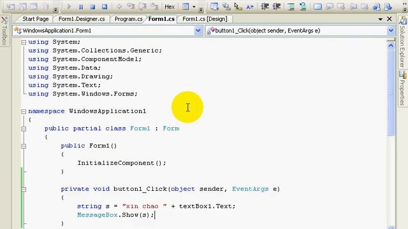Switch to Form1.cs [Design] tab
The height and width of the screenshot is (229, 408).
[x=205, y=19]
